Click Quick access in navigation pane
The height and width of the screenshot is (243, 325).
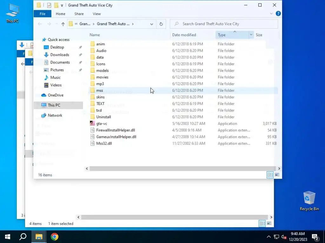tap(59, 40)
